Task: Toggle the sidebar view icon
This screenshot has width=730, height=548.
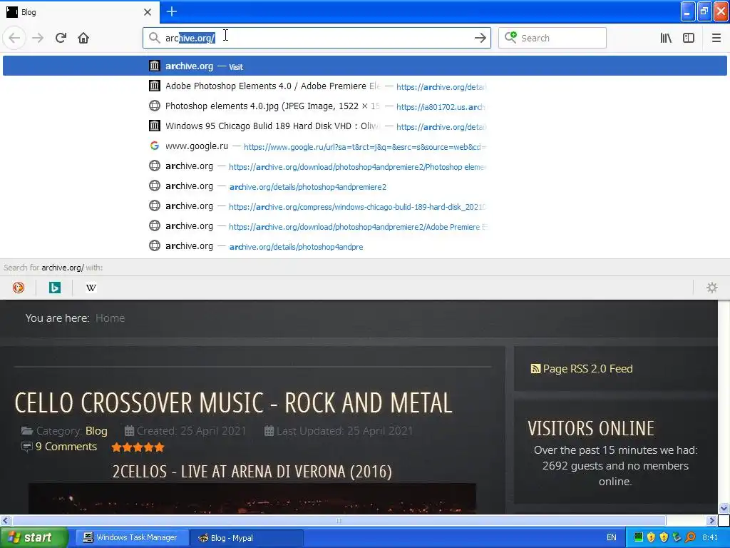Action: coord(689,38)
